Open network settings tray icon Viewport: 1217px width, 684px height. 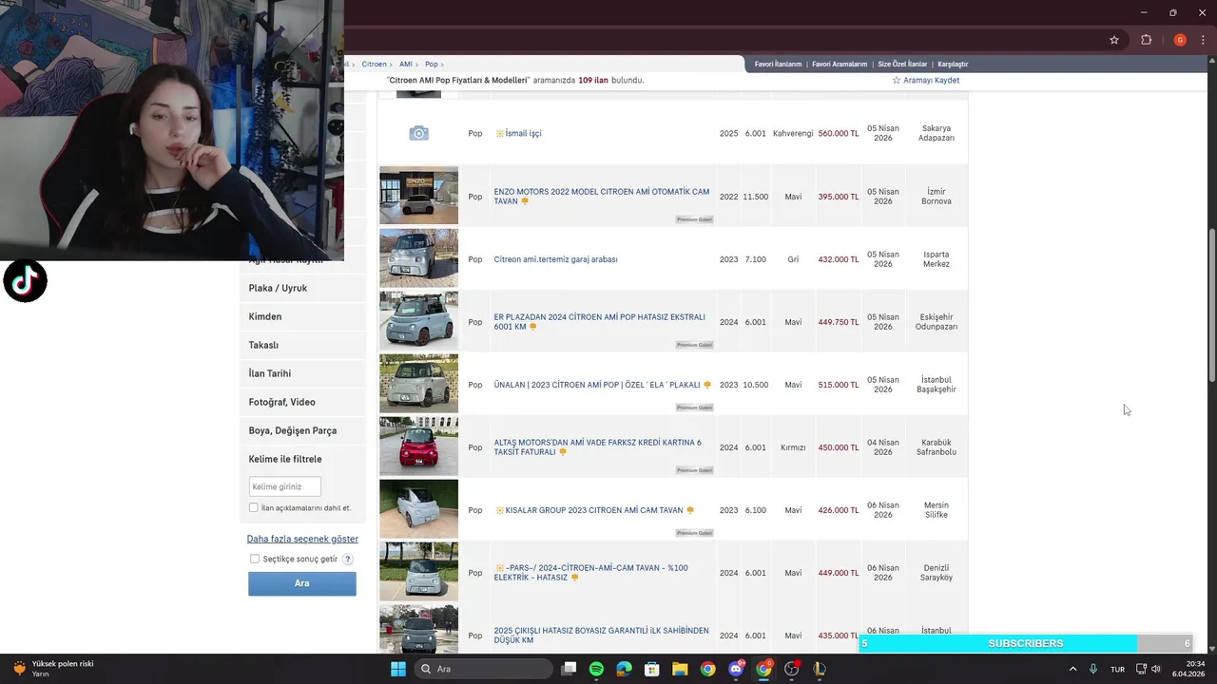pyautogui.click(x=1142, y=669)
